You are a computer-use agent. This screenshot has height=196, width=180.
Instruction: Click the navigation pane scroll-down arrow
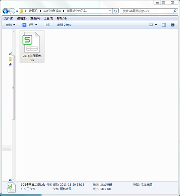click(14, 179)
